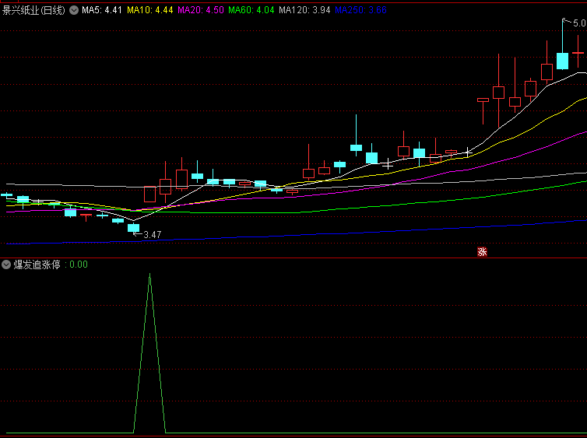Click the red 涨 marker icon

coord(482,251)
